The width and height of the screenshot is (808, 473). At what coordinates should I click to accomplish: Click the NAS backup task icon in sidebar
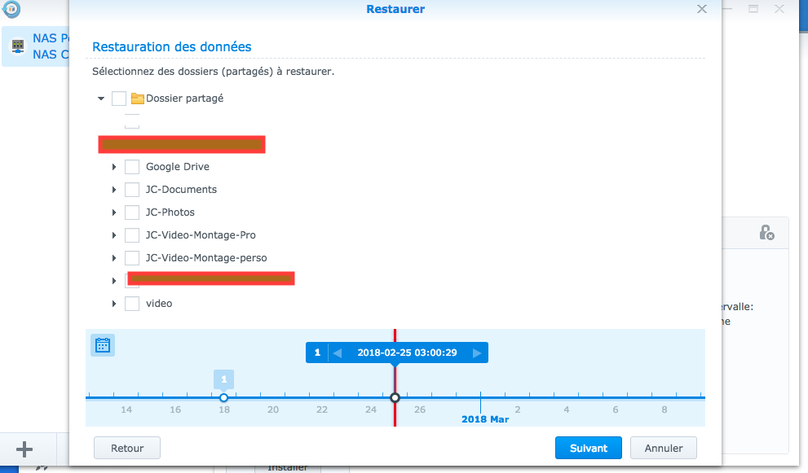tap(18, 46)
